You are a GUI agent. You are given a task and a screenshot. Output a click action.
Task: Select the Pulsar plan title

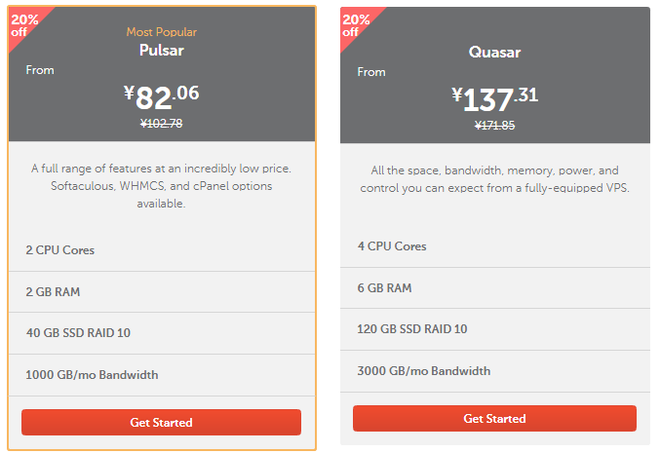162,50
